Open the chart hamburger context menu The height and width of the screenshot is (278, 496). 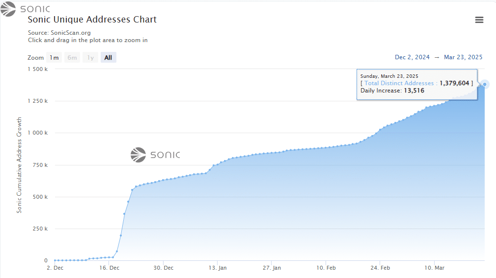pos(479,20)
